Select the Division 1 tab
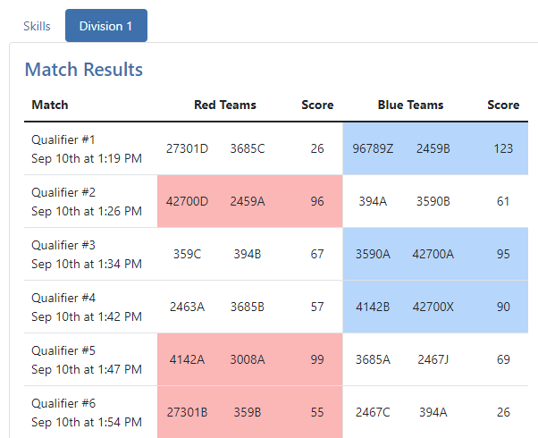This screenshot has width=538, height=438. coord(105,26)
